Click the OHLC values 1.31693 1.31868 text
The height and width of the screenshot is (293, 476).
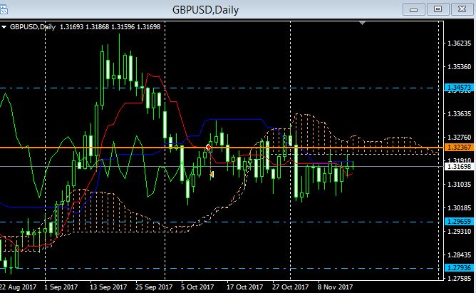(x=84, y=26)
